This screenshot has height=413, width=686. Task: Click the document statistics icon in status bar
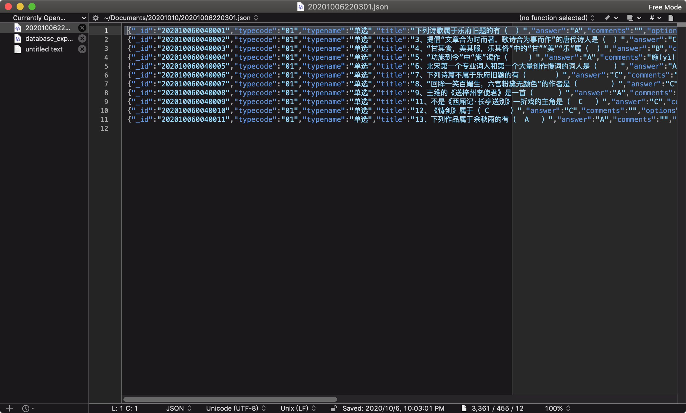coord(464,408)
